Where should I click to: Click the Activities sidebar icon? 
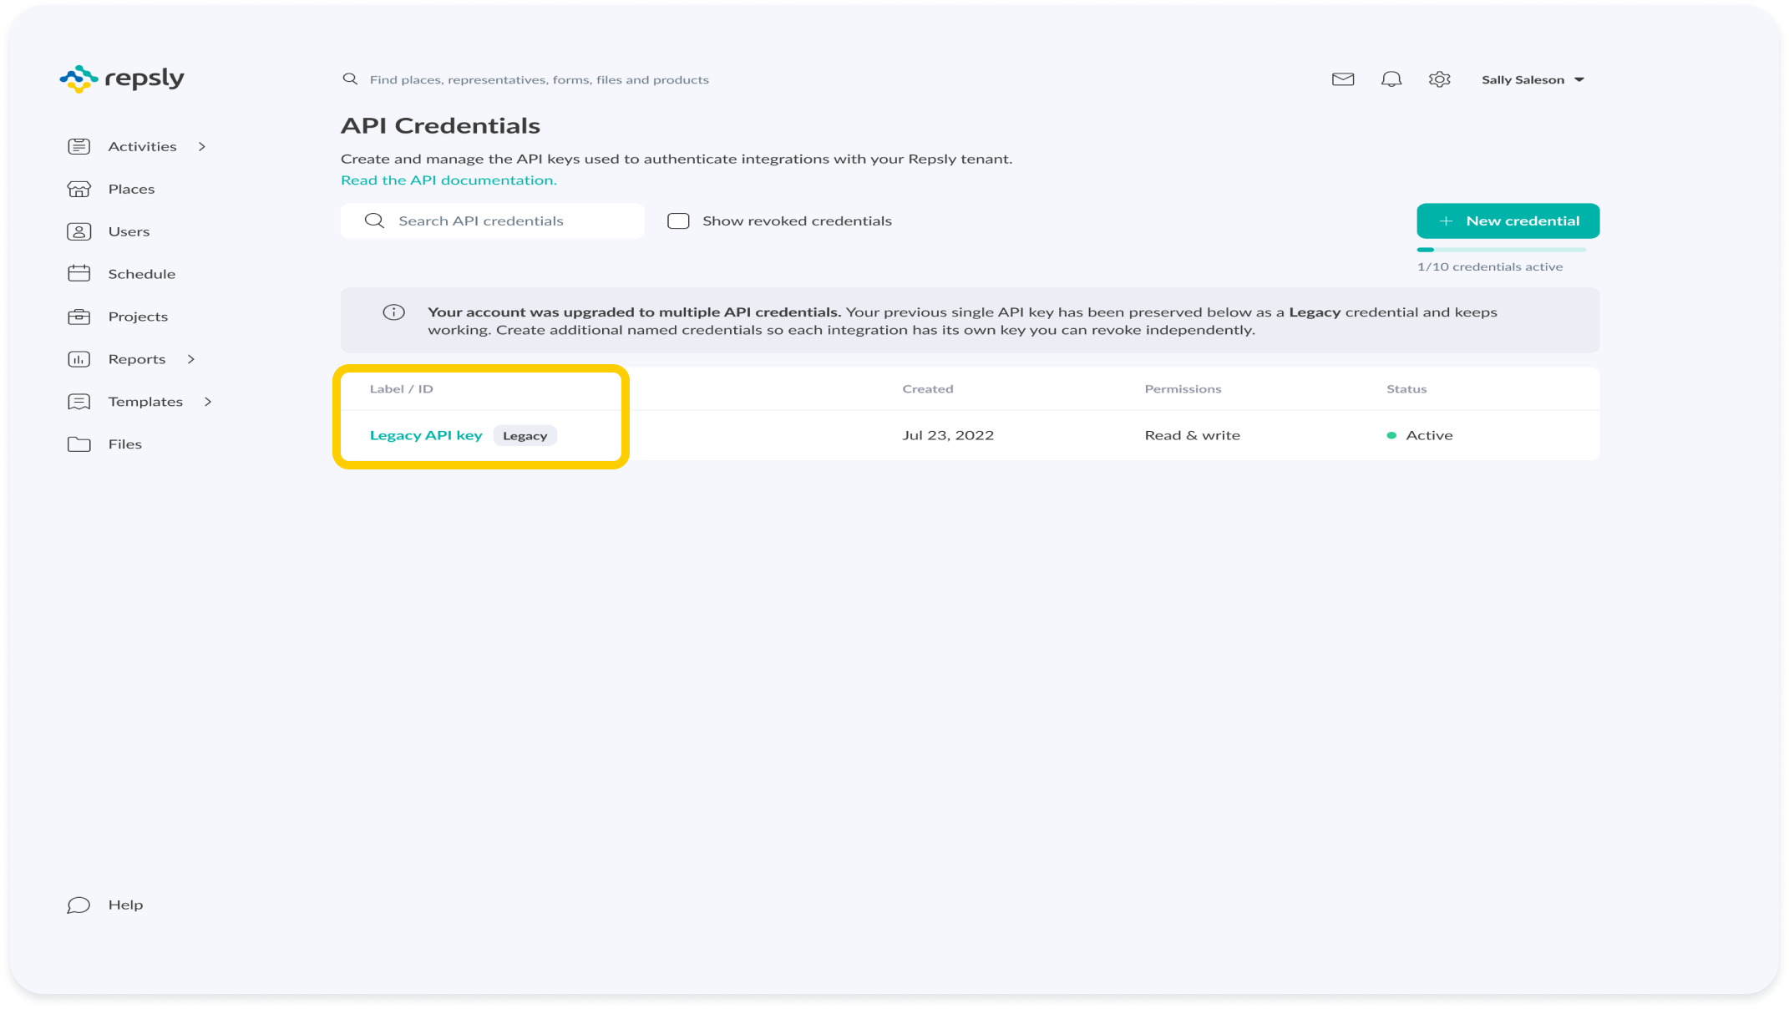click(x=79, y=146)
